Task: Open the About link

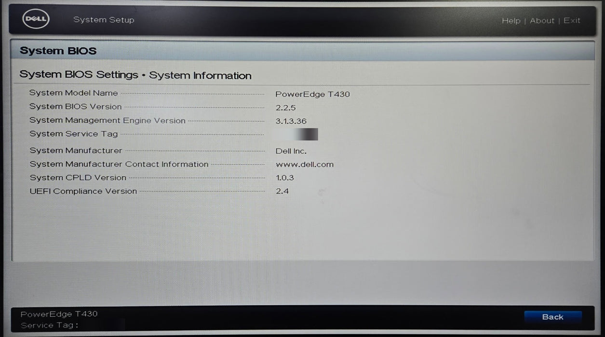Action: coord(542,21)
